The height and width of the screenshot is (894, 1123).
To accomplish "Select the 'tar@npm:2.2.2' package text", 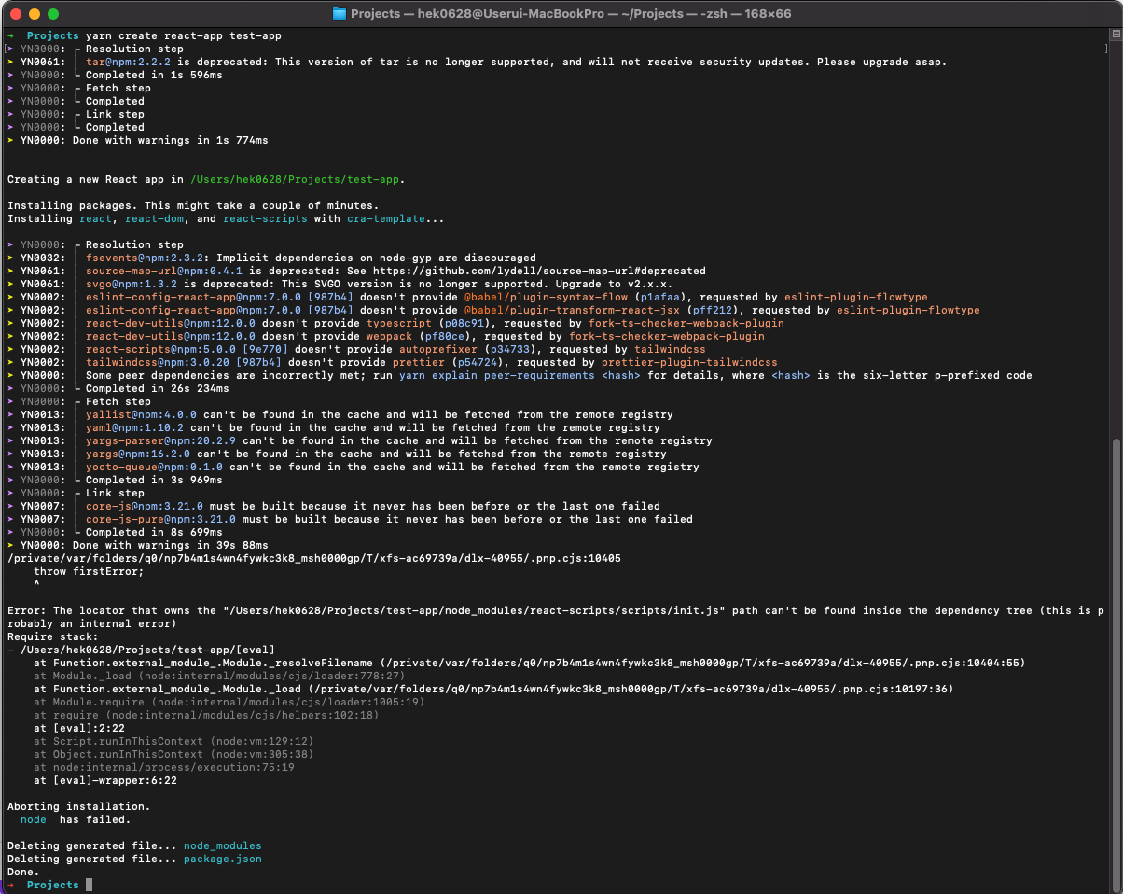I will click(x=128, y=62).
